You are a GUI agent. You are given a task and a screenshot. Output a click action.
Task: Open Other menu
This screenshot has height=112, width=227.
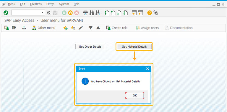tap(44, 28)
